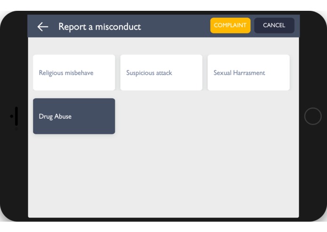Choose the Suspicious attack option

pos(161,73)
